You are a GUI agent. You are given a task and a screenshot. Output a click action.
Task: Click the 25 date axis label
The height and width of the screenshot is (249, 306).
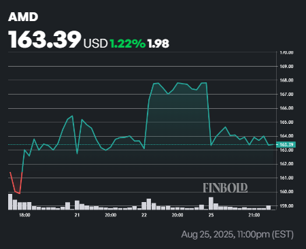click(211, 215)
